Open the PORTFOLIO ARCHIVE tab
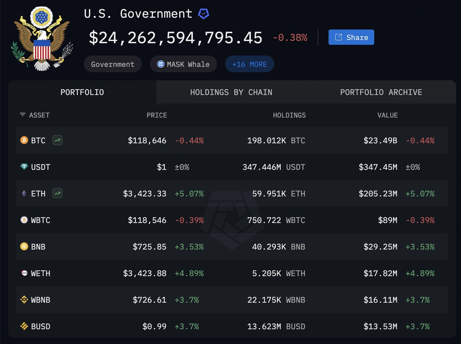461x344 pixels. (381, 92)
